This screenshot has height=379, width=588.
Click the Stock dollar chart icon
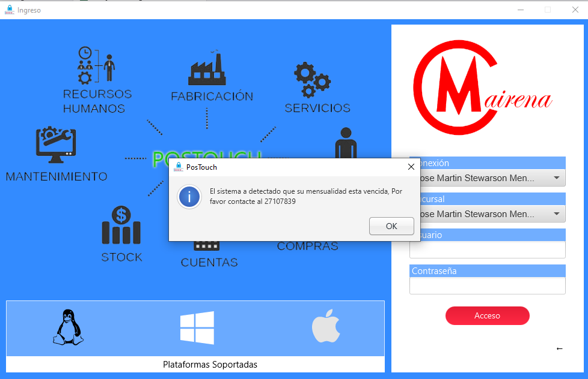pyautogui.click(x=121, y=225)
